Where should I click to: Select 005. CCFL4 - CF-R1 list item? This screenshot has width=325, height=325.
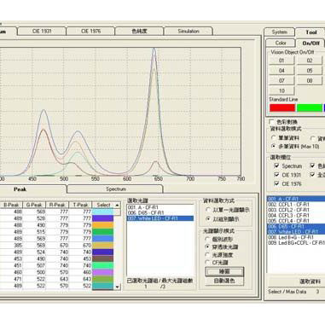click(x=296, y=221)
